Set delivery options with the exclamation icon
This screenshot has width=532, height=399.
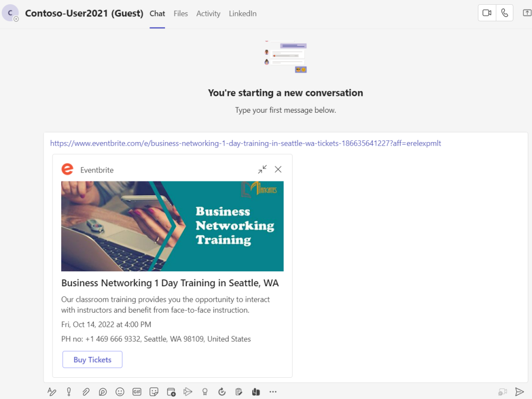tap(69, 392)
